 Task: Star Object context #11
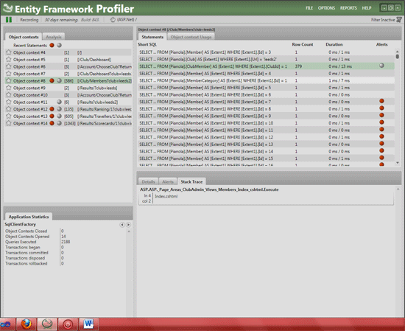click(9, 102)
